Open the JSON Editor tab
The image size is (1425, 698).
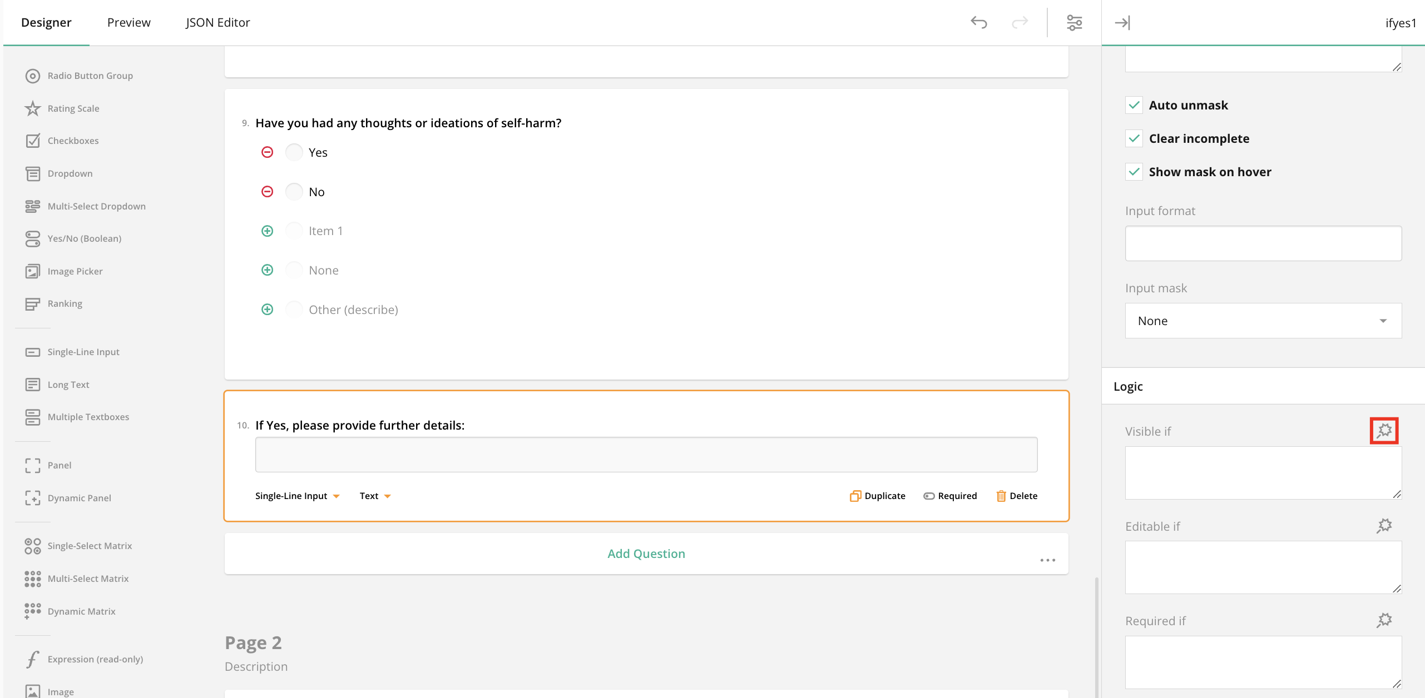217,23
